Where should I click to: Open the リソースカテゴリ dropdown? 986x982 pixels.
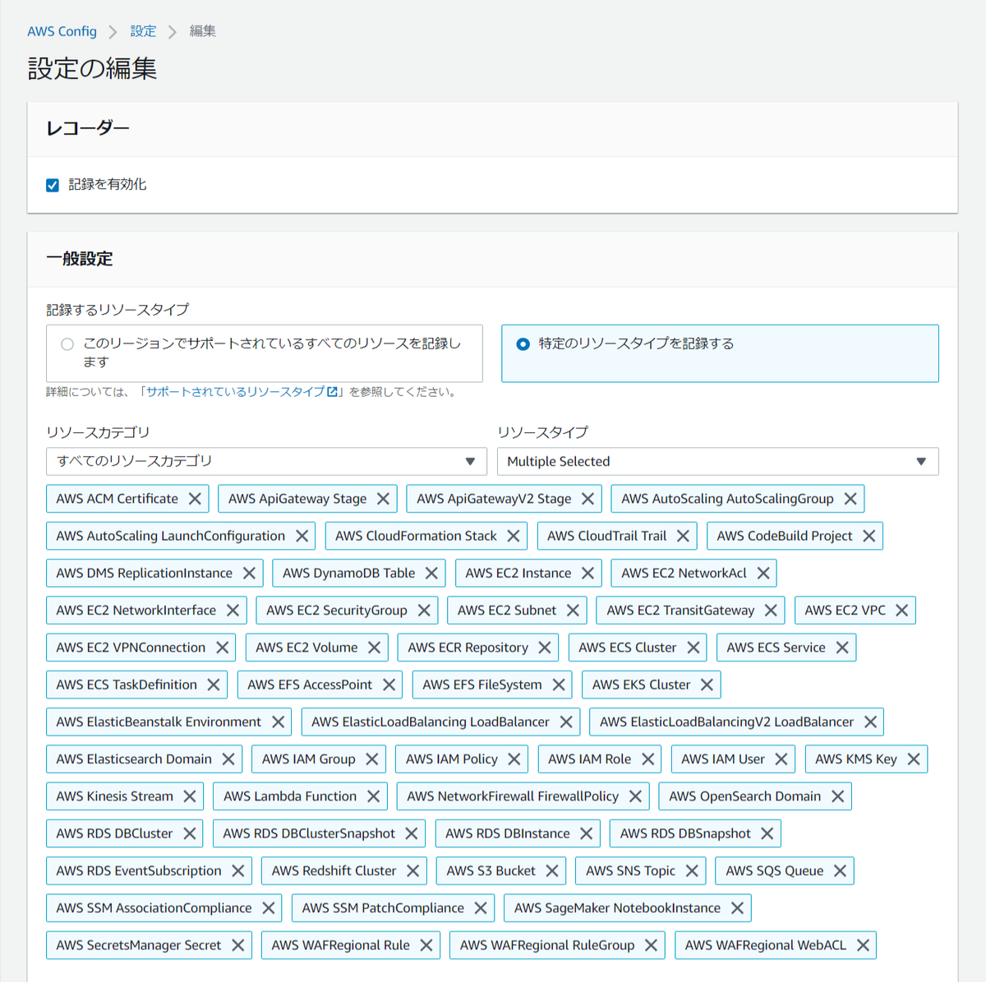[266, 461]
